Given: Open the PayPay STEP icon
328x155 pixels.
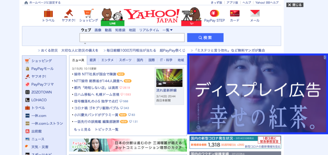Looking at the screenshot, I should (214, 13).
